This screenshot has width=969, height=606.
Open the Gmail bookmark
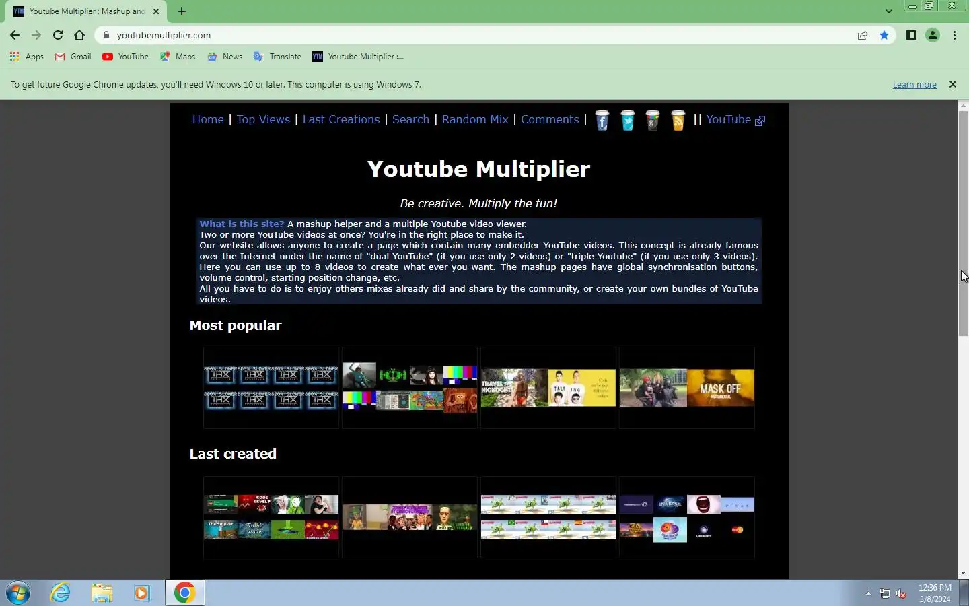(73, 57)
